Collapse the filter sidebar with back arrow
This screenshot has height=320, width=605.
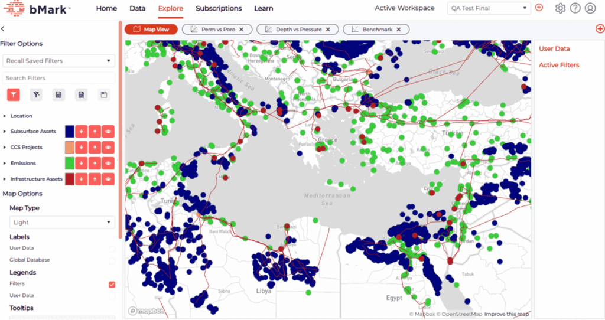coord(3,28)
